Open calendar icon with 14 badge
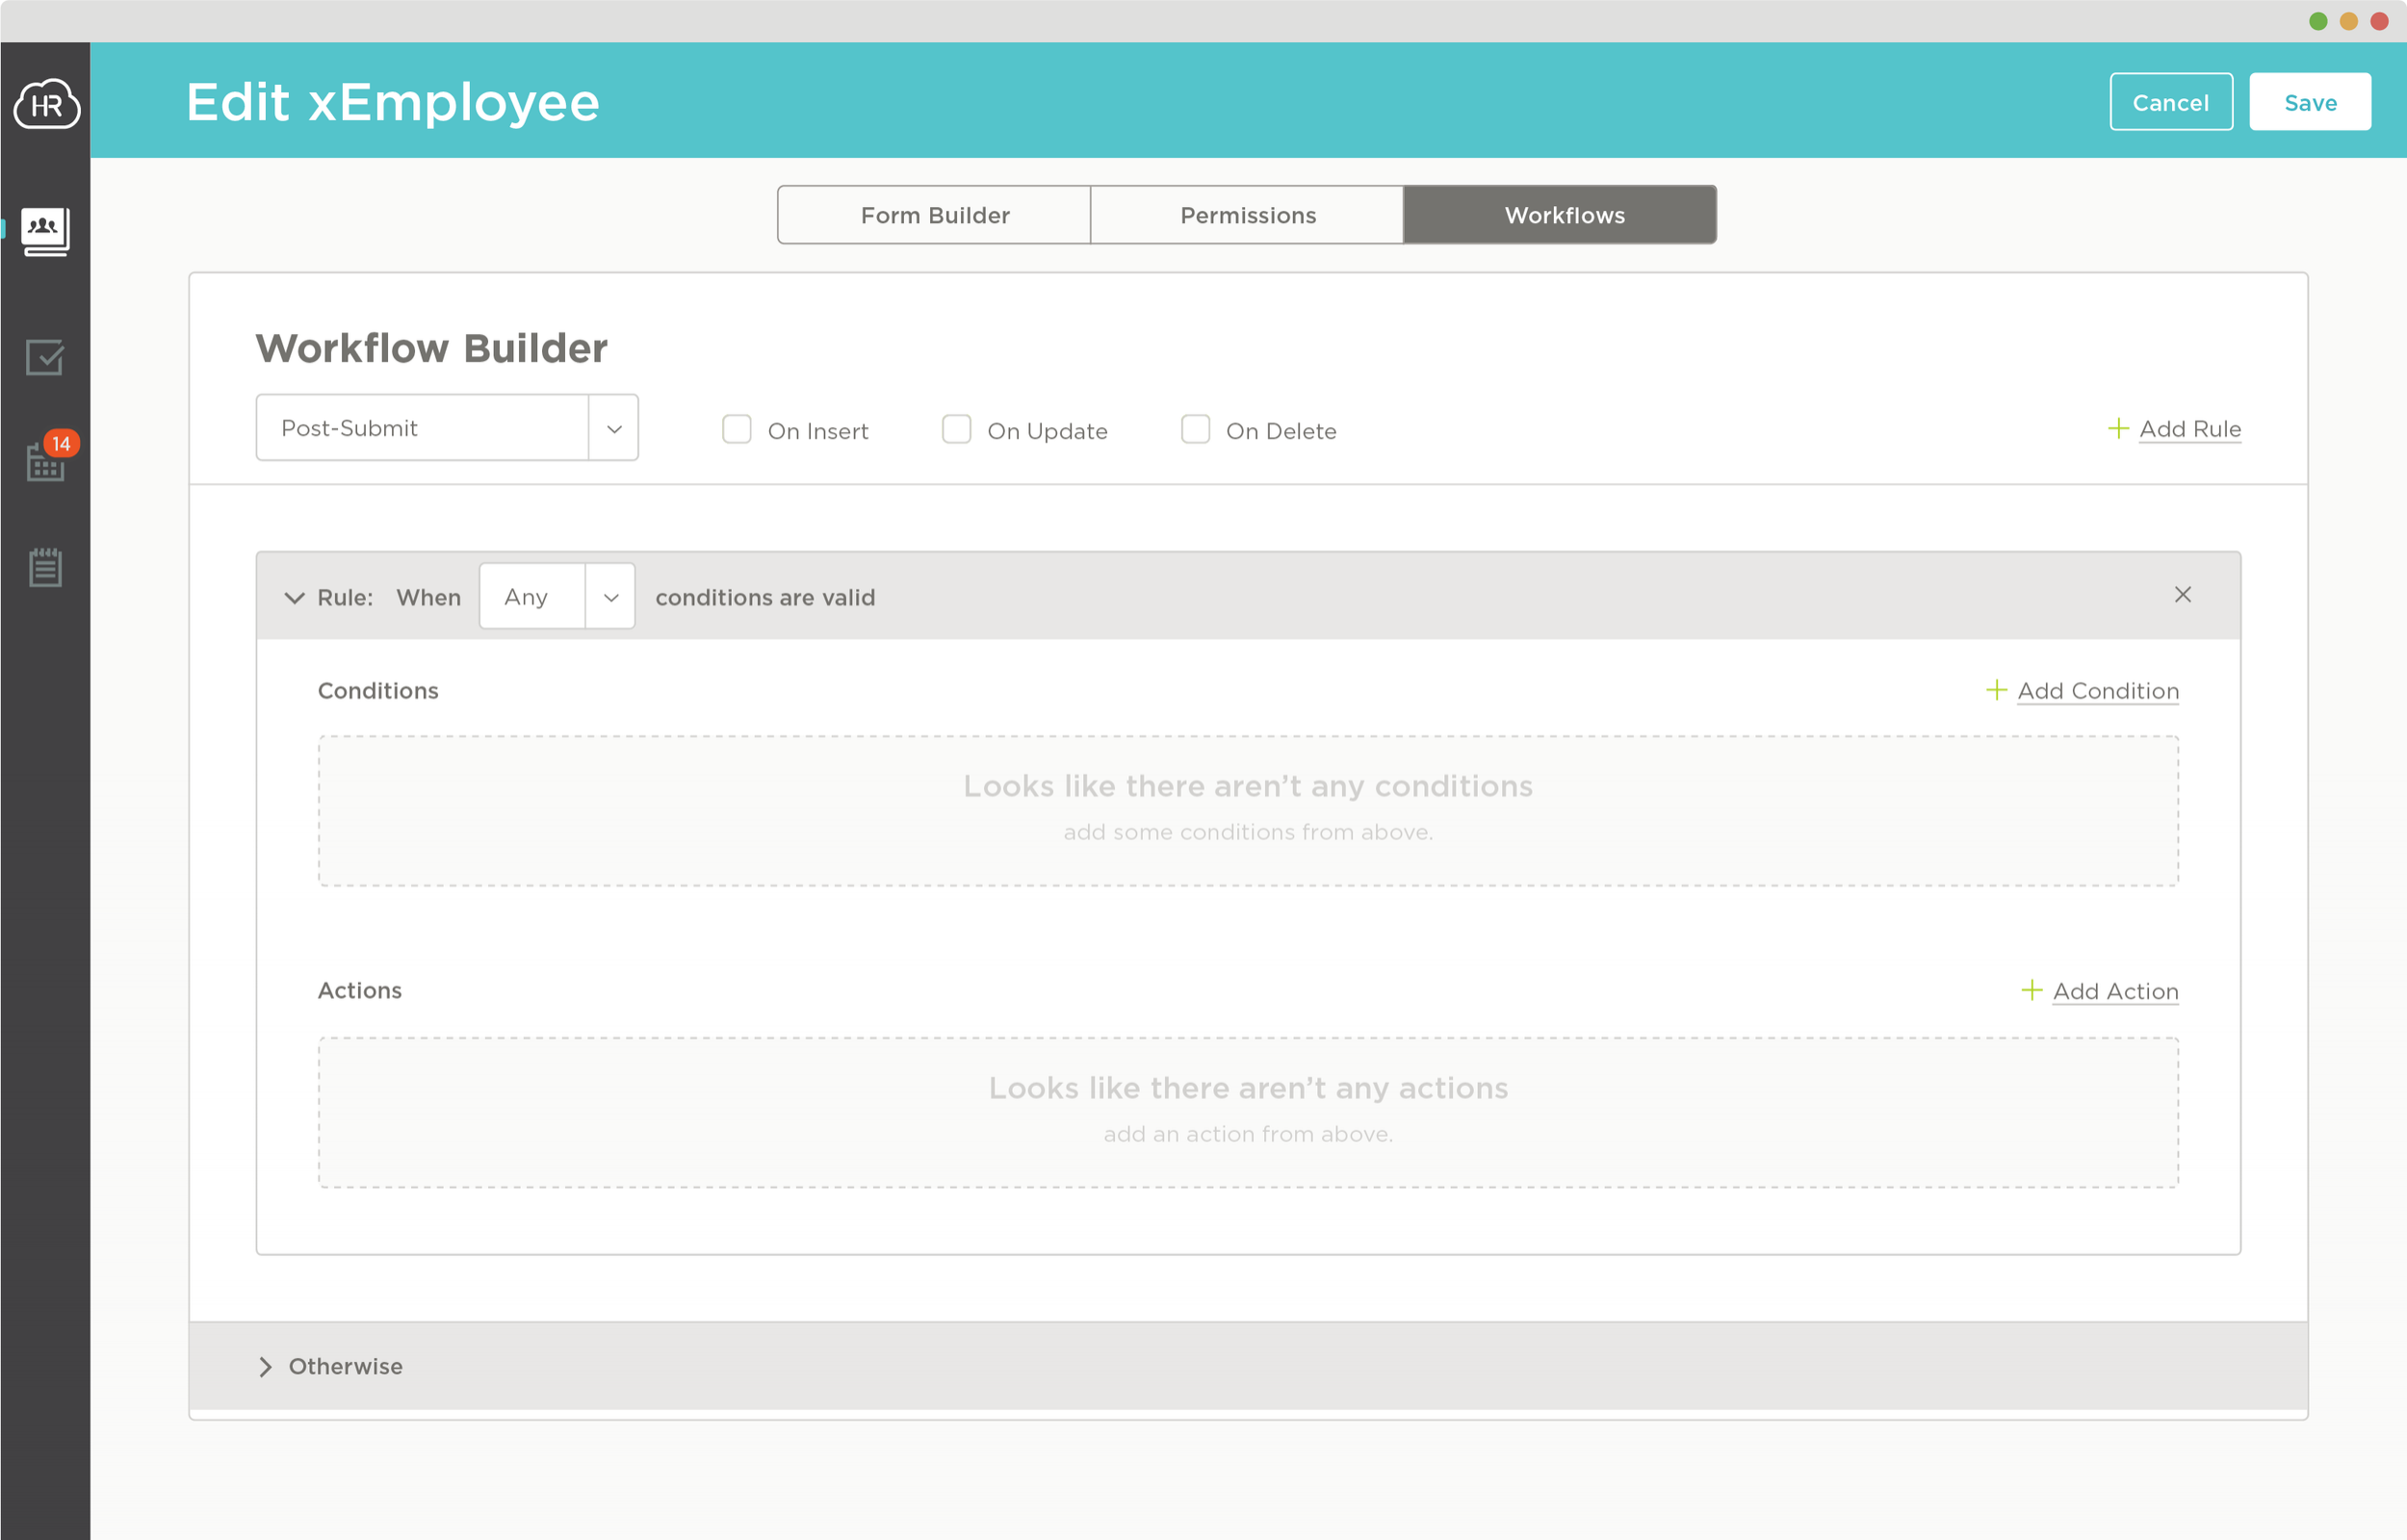This screenshot has height=1540, width=2407. pyautogui.click(x=46, y=462)
